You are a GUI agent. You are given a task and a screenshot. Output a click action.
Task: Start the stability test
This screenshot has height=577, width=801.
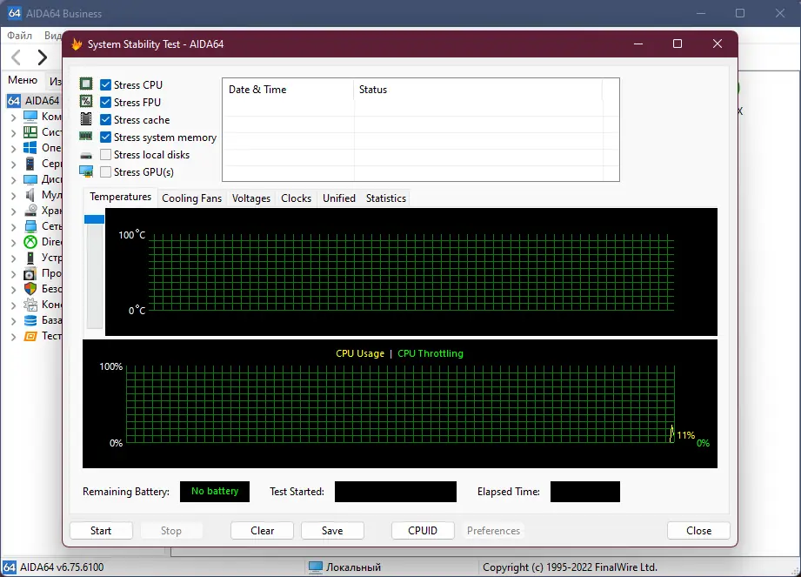[101, 531]
